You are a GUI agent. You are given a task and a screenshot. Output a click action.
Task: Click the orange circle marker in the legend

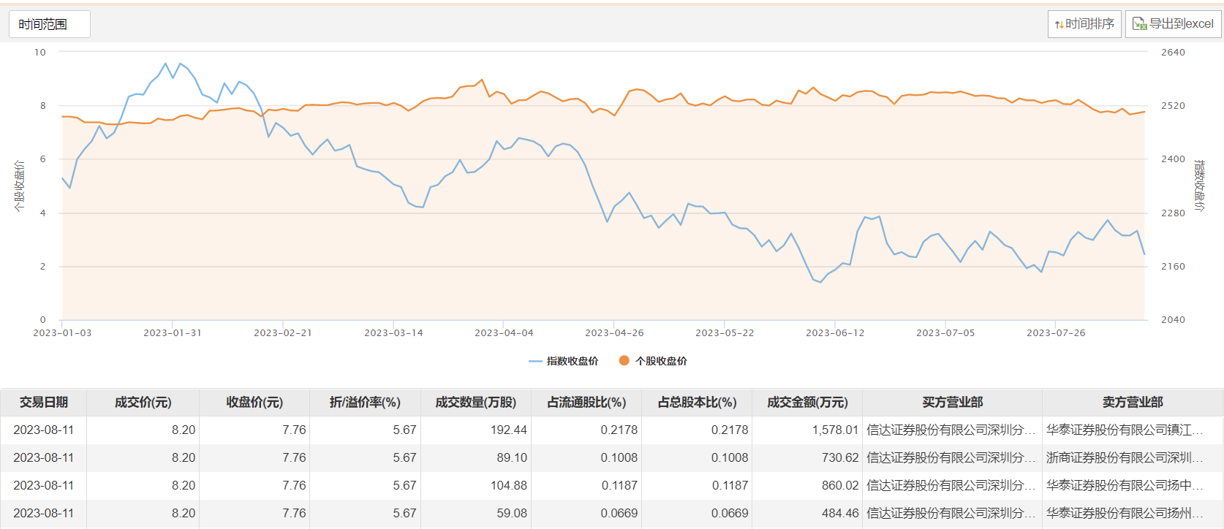coord(624,360)
